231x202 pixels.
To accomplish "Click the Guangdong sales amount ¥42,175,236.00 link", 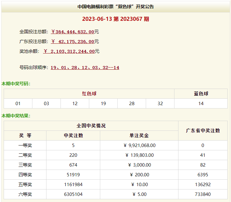I will 72,42.
